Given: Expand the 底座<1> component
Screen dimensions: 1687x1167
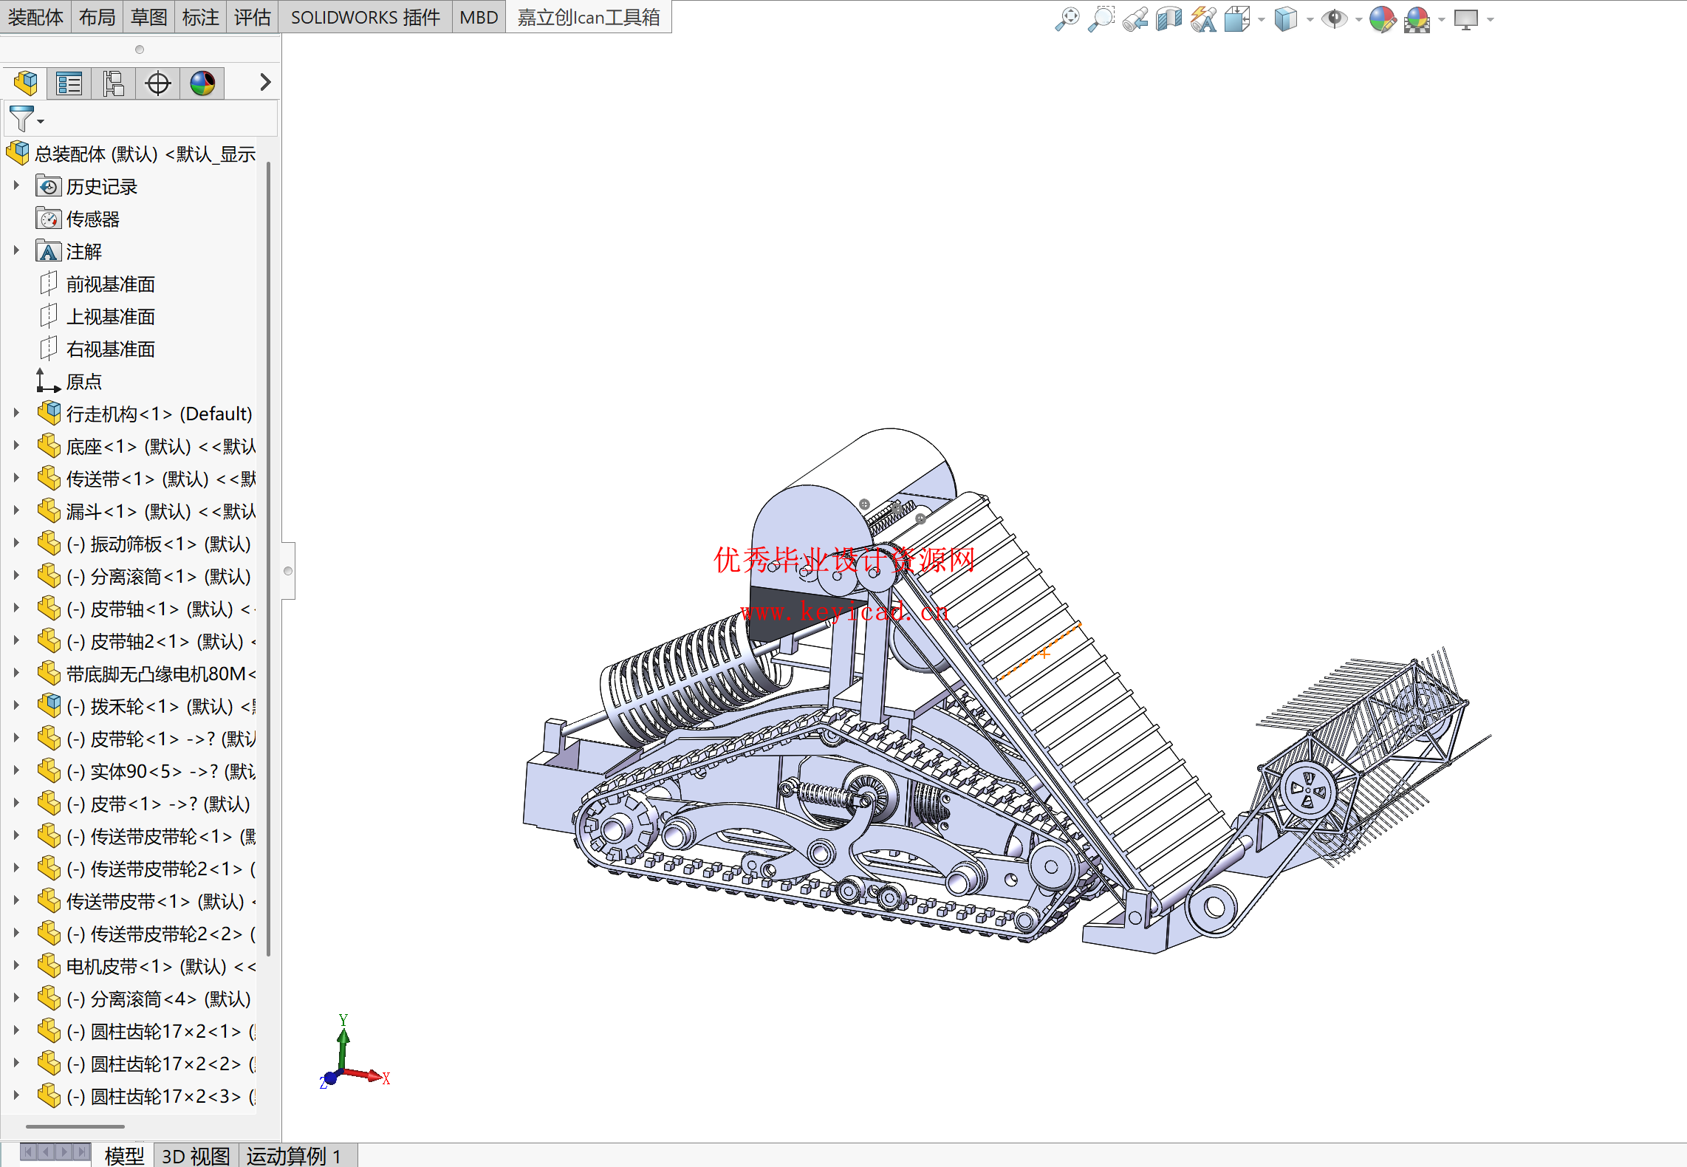Looking at the screenshot, I should [16, 446].
